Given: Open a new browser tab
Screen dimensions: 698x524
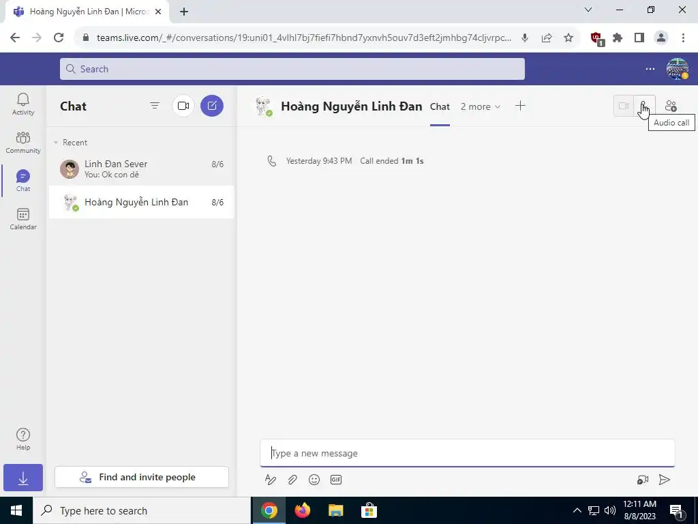Looking at the screenshot, I should [184, 12].
